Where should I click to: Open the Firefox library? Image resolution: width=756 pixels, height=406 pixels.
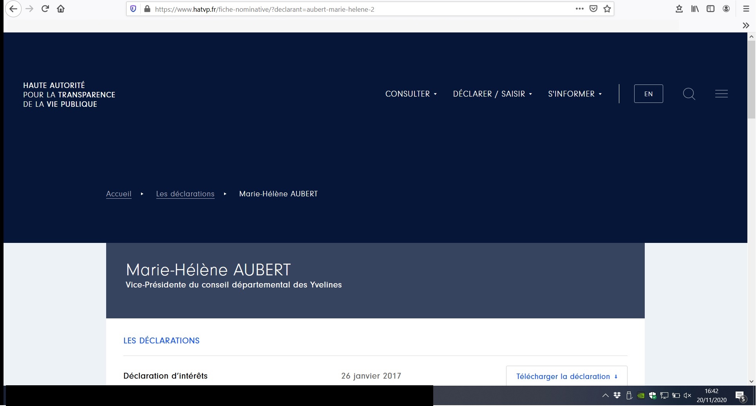pos(695,9)
